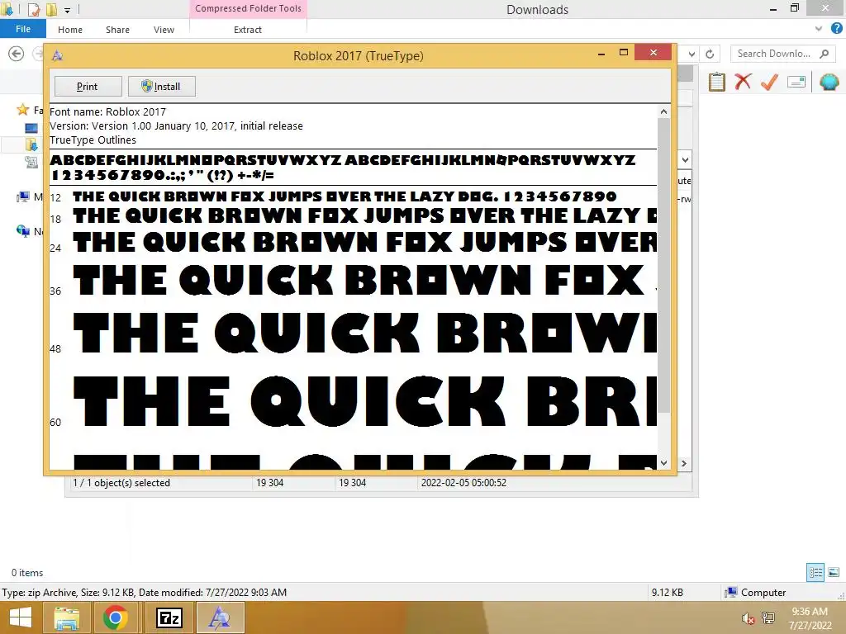Click the Favorites star icon in sidebar
The image size is (846, 634).
tap(22, 110)
